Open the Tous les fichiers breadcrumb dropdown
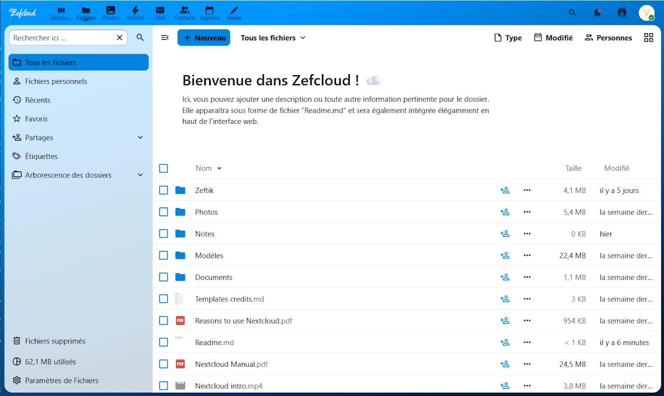Viewport: 664px width, 396px height. (x=273, y=38)
